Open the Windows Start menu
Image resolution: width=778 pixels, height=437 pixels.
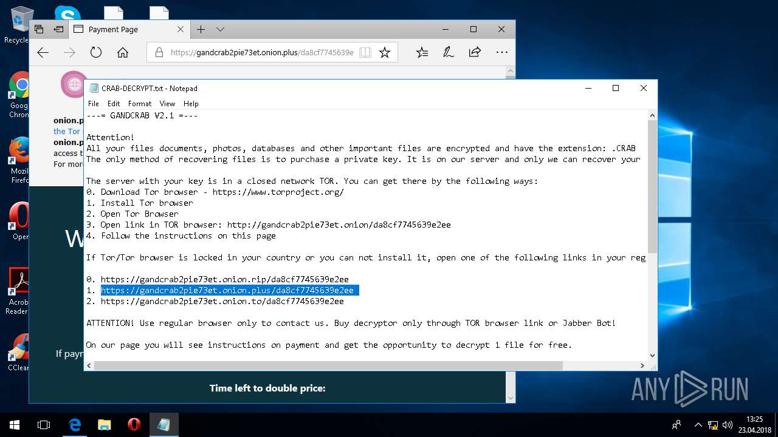15,425
